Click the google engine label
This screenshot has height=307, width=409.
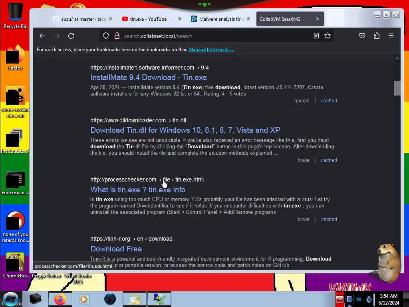(x=302, y=101)
